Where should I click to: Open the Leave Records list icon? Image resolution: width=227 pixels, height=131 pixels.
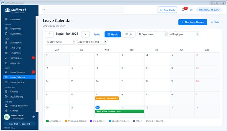6,82
